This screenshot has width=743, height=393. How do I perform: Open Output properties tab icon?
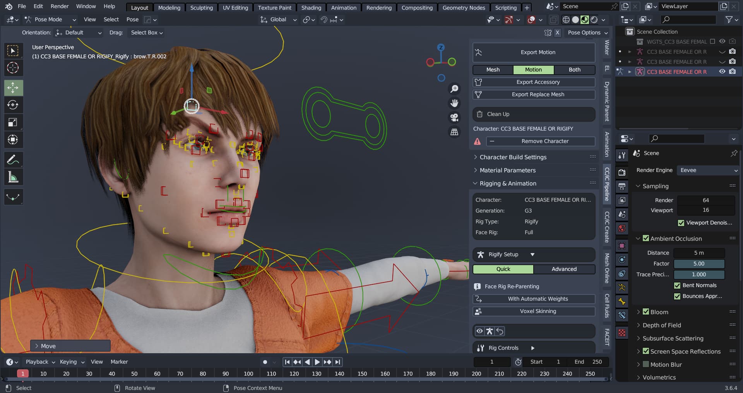tap(622, 186)
